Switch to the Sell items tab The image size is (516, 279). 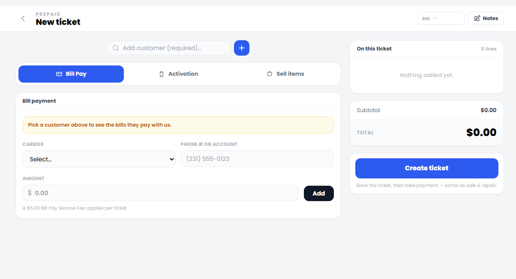285,74
